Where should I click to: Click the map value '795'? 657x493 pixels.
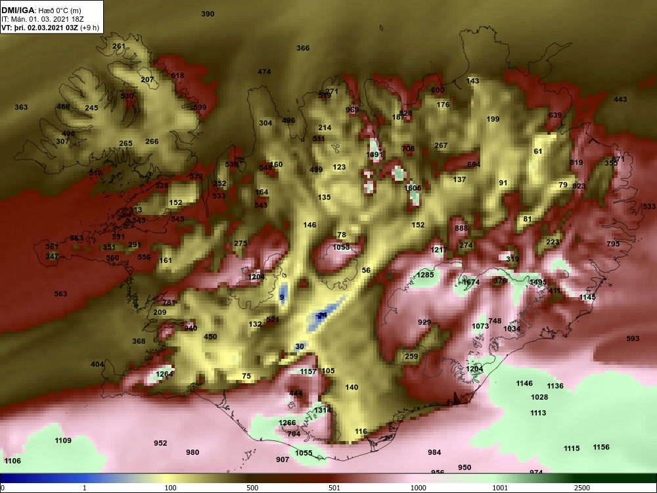pyautogui.click(x=613, y=244)
